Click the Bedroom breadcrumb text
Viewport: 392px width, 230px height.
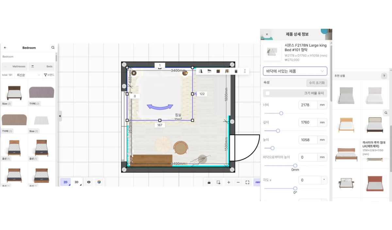(8, 57)
